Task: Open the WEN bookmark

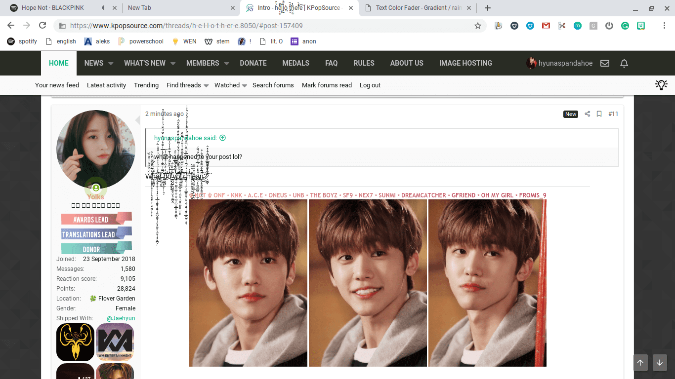Action: click(184, 41)
